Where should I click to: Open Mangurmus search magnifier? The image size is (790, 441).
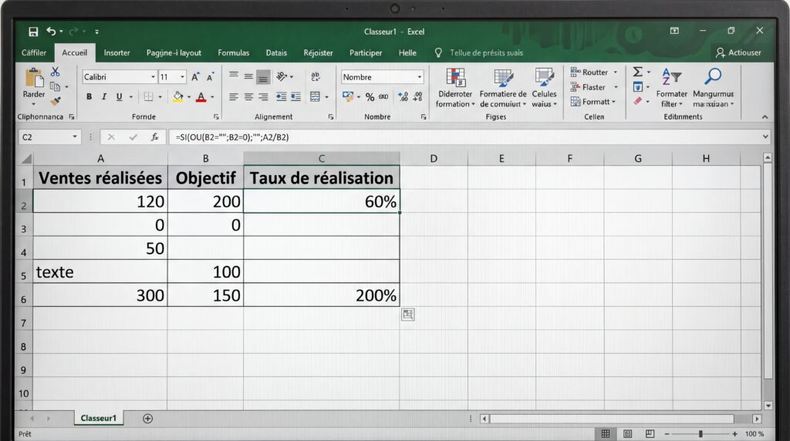coord(713,88)
